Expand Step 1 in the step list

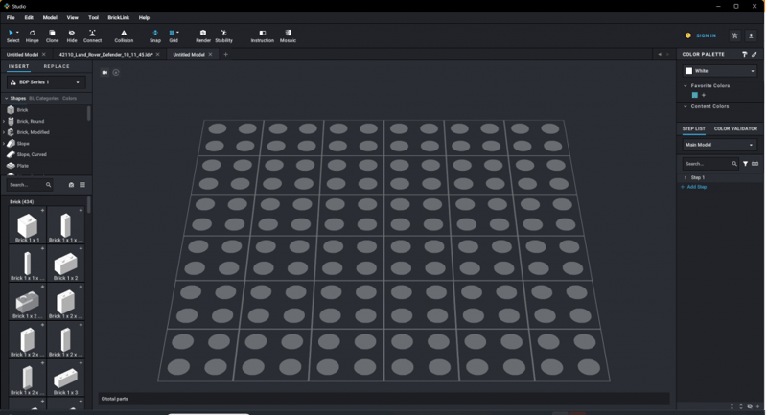[x=686, y=178]
